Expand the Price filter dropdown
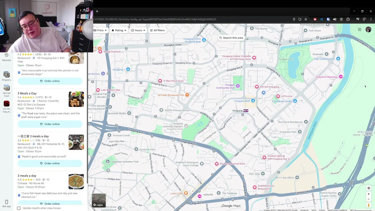Screen dimensions: 375x211 click(x=100, y=30)
